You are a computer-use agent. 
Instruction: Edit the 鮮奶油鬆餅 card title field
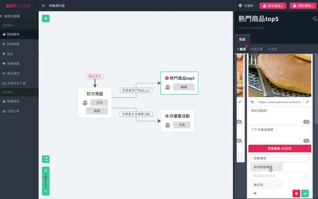280,116
